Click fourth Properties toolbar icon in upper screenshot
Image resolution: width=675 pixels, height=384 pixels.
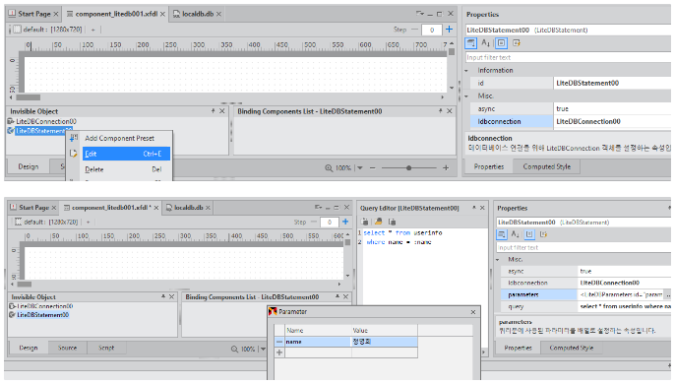[517, 43]
